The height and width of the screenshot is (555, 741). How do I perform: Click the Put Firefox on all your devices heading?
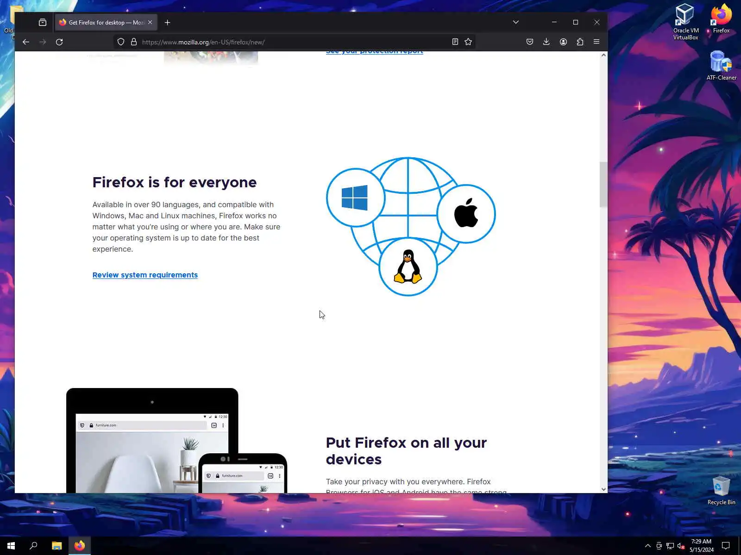[406, 451]
